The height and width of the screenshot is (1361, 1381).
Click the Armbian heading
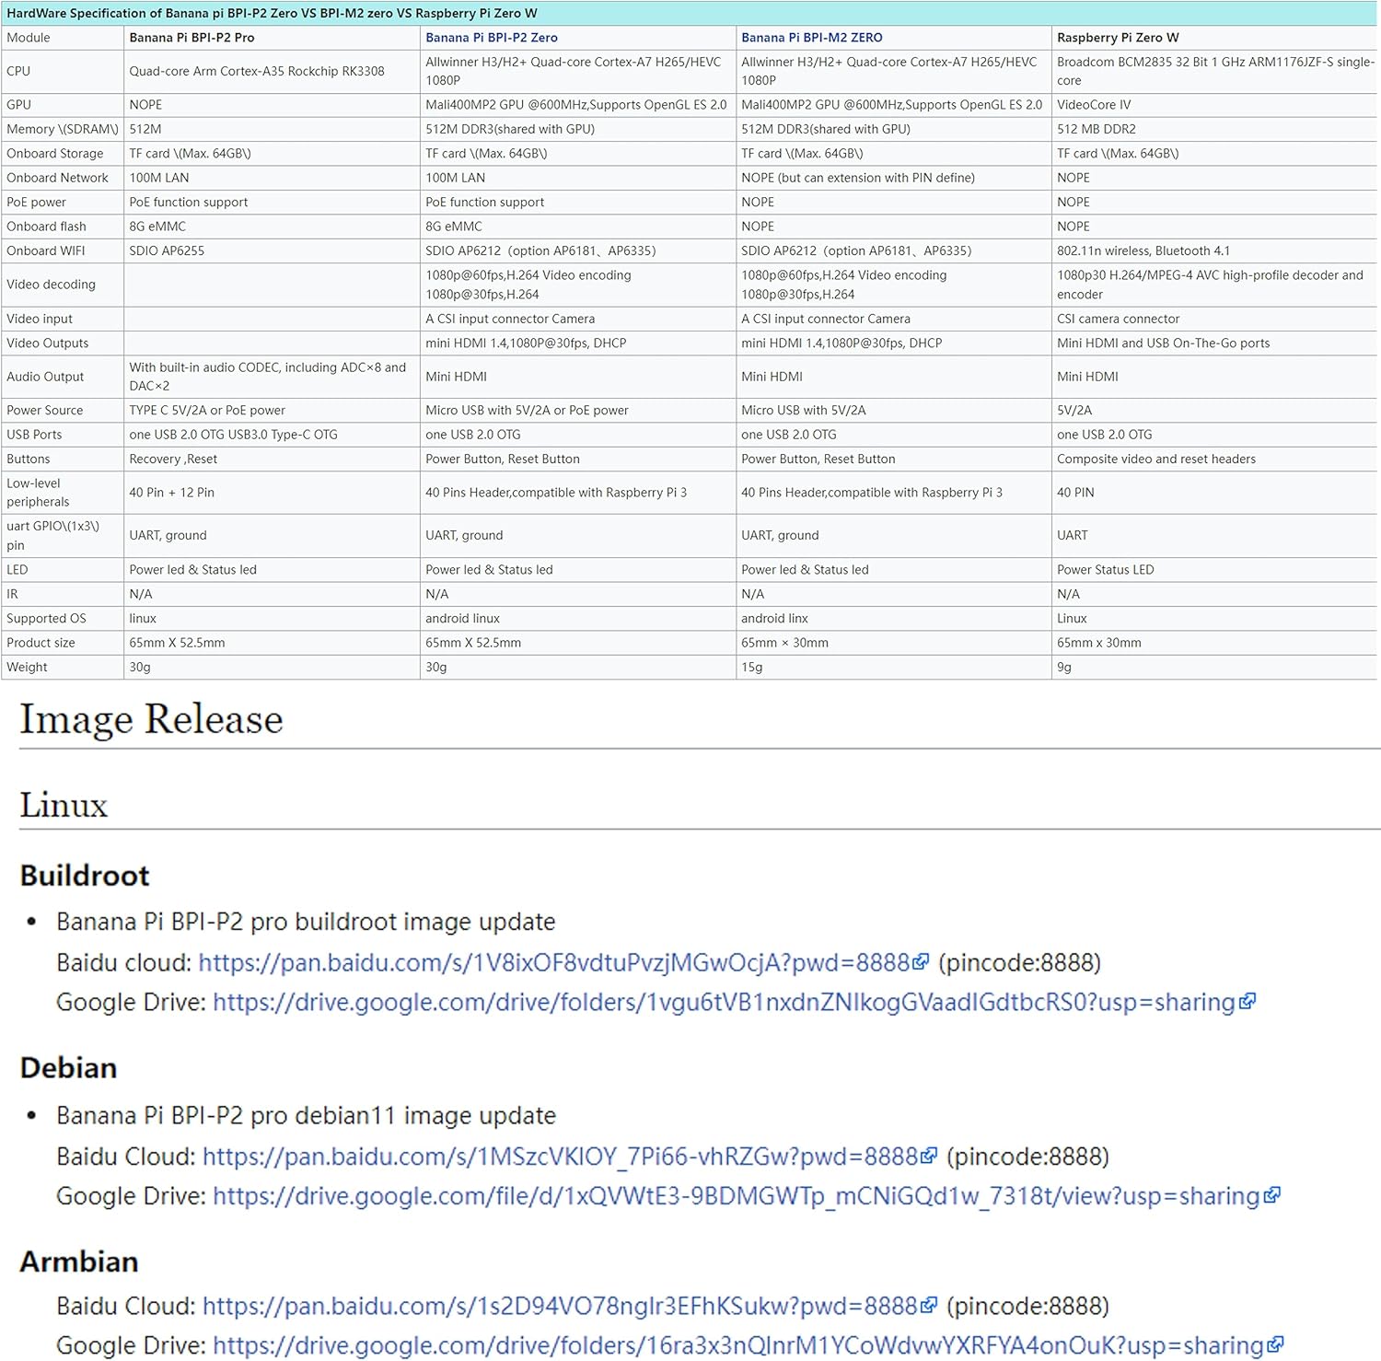(x=79, y=1262)
